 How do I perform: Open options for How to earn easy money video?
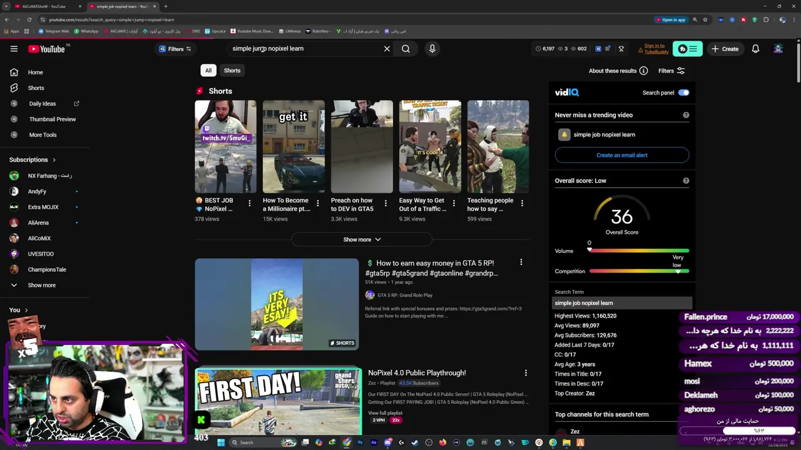(521, 262)
